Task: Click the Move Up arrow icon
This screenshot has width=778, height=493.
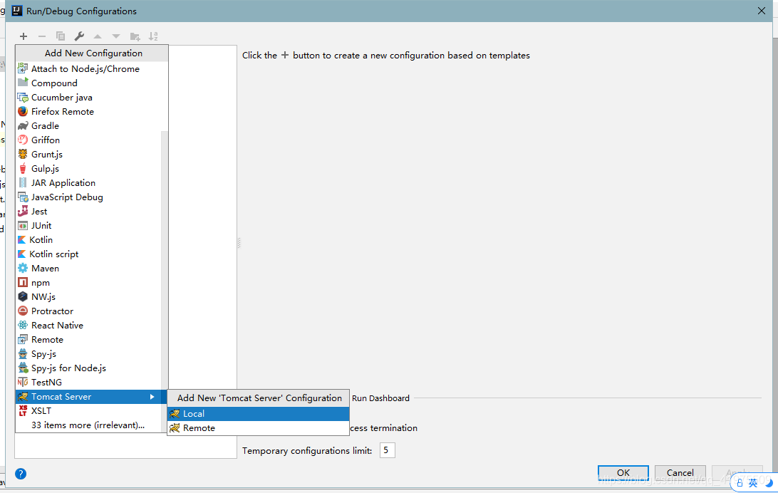Action: (x=98, y=36)
